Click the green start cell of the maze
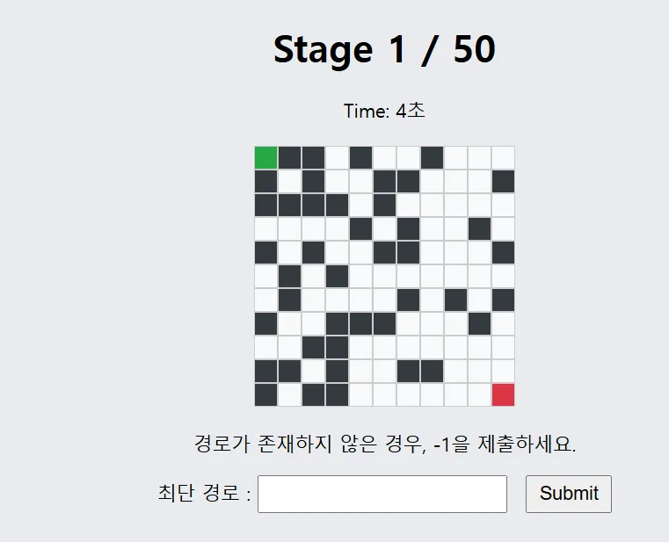The width and height of the screenshot is (669, 542). pos(265,157)
